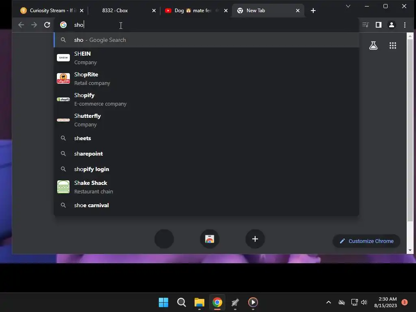416x312 pixels.
Task: Click in the address bar showing 'sho'
Action: point(207,25)
